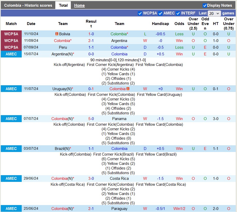Select Costa Rica team name
The image size is (237, 212).
point(119,179)
